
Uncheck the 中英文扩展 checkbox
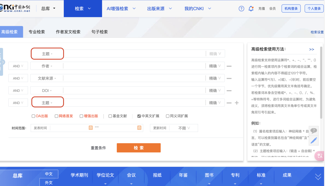click(139, 116)
